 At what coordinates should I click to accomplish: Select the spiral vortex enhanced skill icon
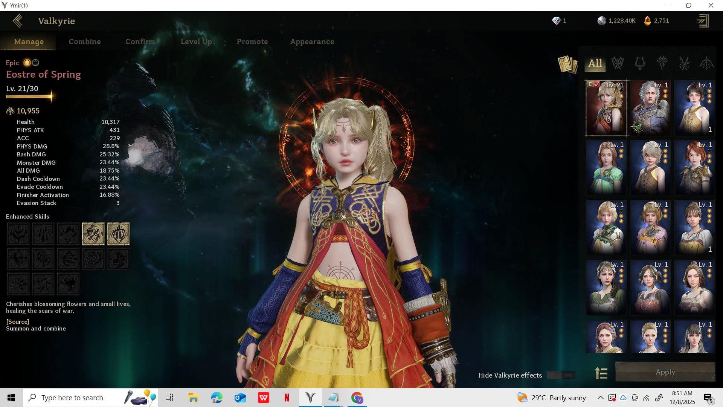[93, 259]
